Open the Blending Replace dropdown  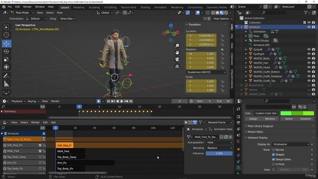[x=219, y=148]
